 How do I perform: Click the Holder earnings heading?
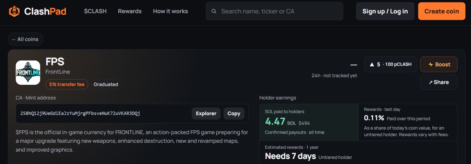[277, 98]
